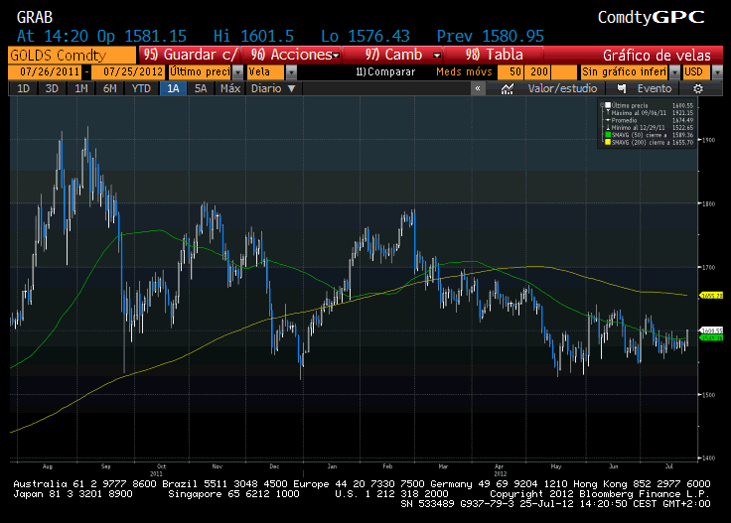Image resolution: width=731 pixels, height=523 pixels.
Task: Expand Sin gráfico inferior dropdown arrow
Action: (674, 72)
